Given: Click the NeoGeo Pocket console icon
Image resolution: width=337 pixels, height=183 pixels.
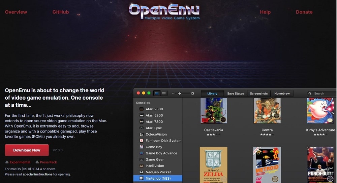Looking at the screenshot, I should point(142,172).
